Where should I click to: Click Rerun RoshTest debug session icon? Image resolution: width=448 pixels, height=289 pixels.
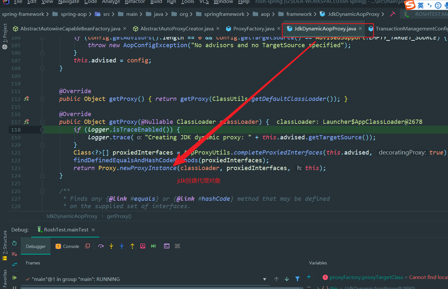[x=14, y=243]
